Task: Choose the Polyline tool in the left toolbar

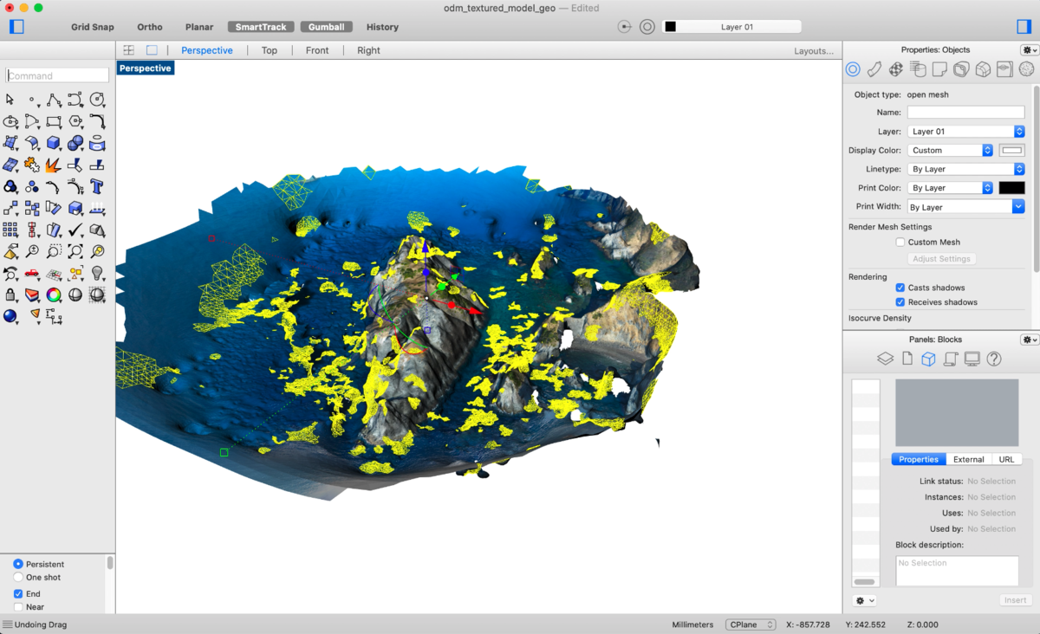Action: click(54, 100)
